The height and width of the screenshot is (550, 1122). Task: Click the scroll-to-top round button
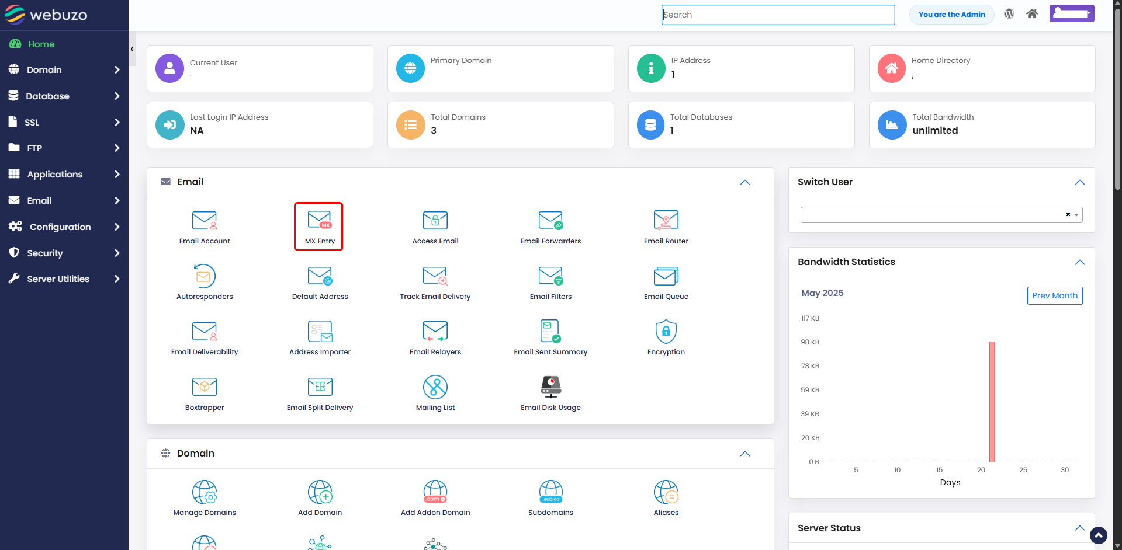coord(1099,535)
